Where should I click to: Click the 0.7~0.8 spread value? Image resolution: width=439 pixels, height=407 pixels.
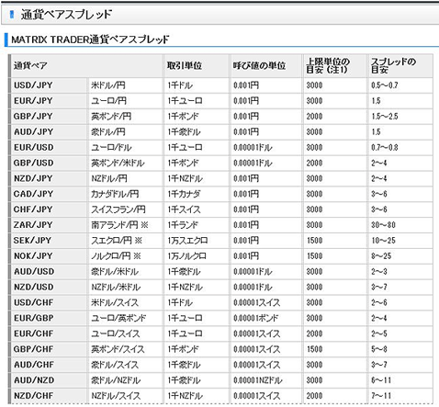[x=385, y=147]
